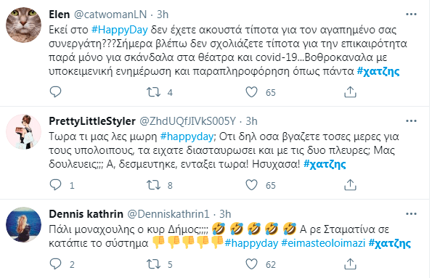Screen dimensions: 432x278
Task: Share Dennis kathrin's tweet
Action: (x=350, y=264)
